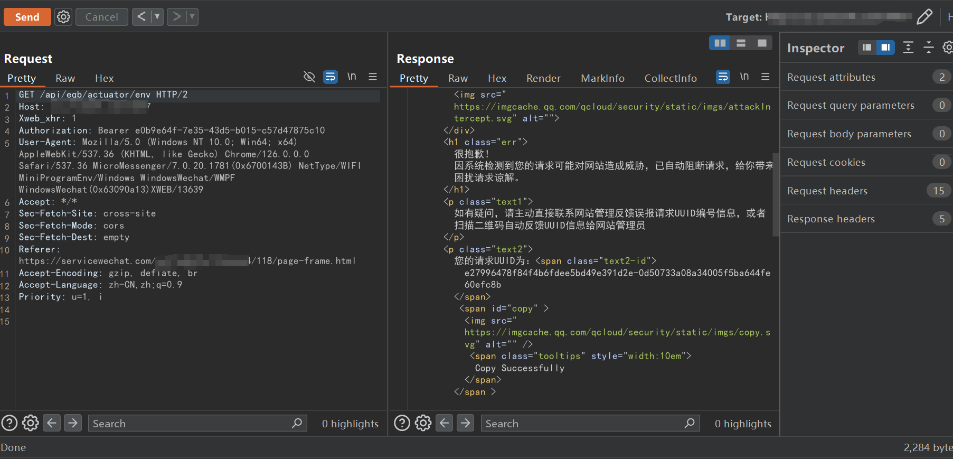Toggle word wrap in Request panel
Image resolution: width=953 pixels, height=459 pixels.
[331, 77]
